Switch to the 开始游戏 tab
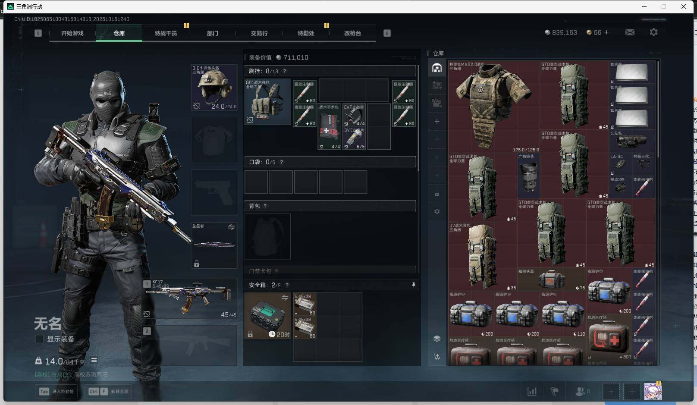The width and height of the screenshot is (697, 405). [72, 33]
